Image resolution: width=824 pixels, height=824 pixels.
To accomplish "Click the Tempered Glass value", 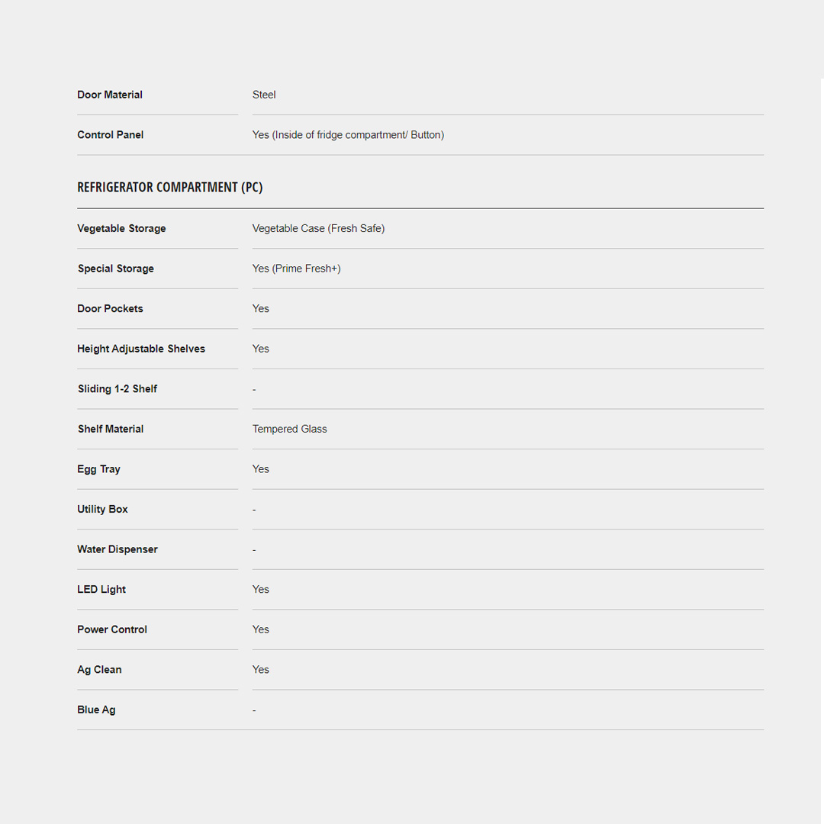I will [x=289, y=429].
